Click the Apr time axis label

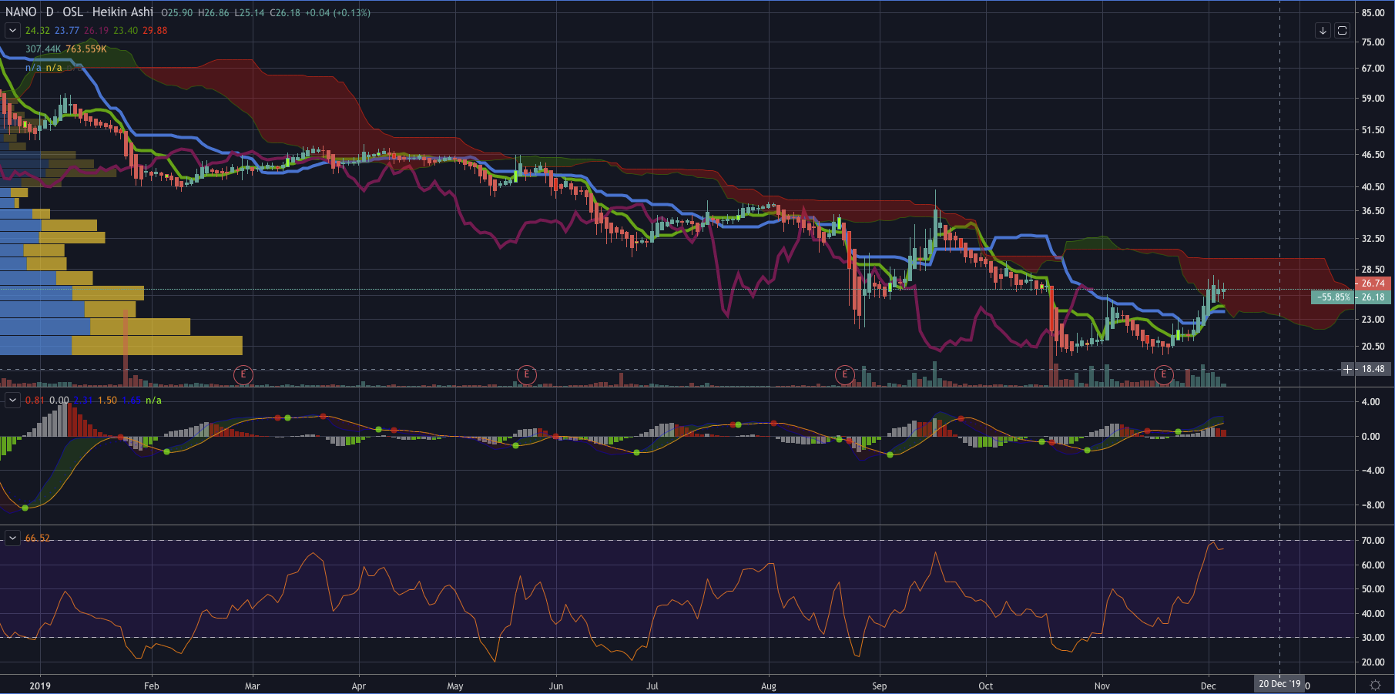click(x=359, y=686)
